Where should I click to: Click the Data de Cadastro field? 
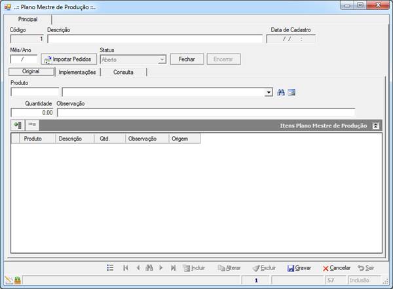coord(291,39)
